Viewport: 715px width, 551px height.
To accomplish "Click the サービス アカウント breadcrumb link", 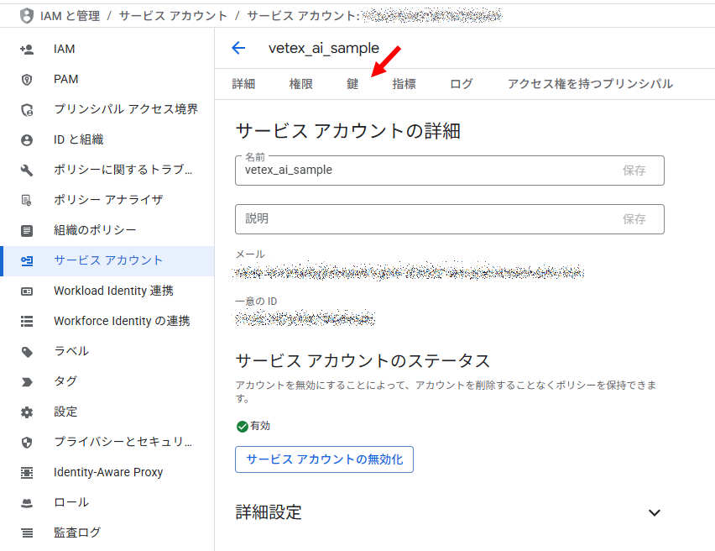I will 172,16.
